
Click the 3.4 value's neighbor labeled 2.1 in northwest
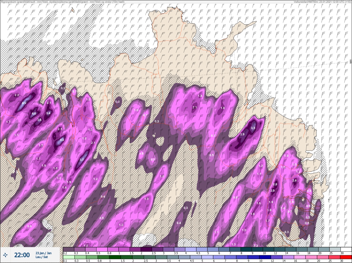49,103
